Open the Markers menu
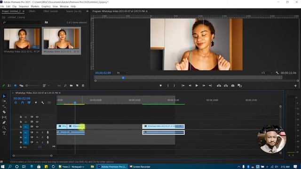This screenshot has height=169, width=301. [35, 6]
